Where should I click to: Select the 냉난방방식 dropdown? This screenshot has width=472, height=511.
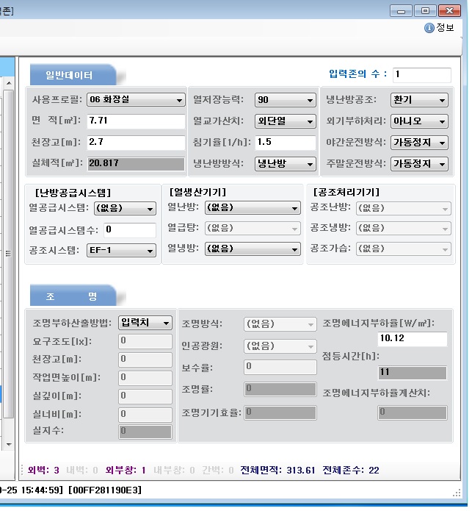pyautogui.click(x=285, y=164)
